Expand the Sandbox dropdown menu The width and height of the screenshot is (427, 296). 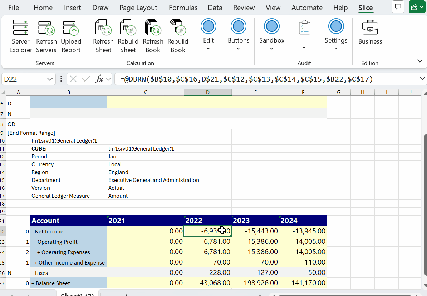tap(272, 36)
